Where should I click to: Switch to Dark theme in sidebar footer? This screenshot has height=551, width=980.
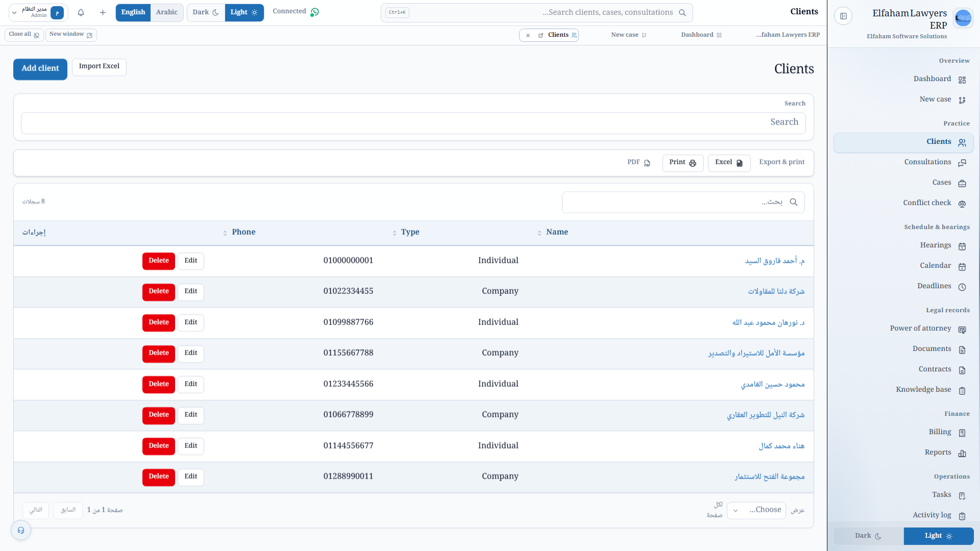[x=869, y=536]
